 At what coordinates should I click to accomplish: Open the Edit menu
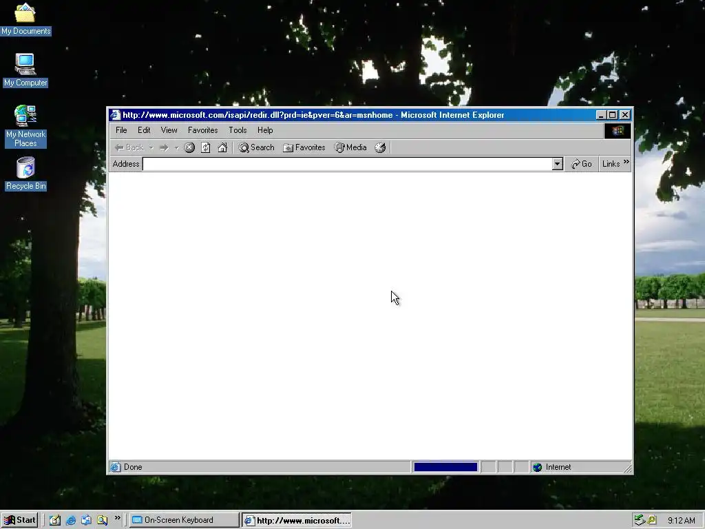(144, 130)
